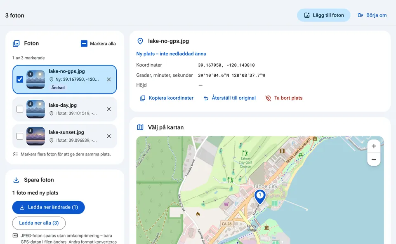This screenshot has height=244, width=396.
Task: Check the lake-day.jpg checkbox
Action: 20,109
